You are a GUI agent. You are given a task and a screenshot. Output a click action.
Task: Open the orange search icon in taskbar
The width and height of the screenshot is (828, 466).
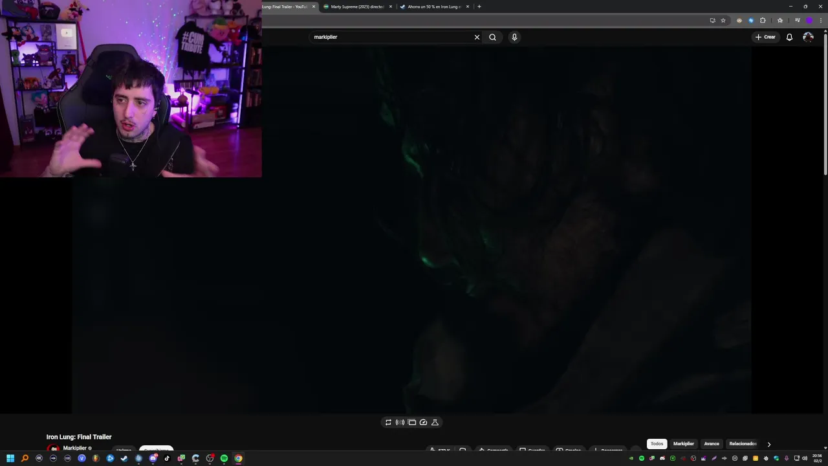25,458
